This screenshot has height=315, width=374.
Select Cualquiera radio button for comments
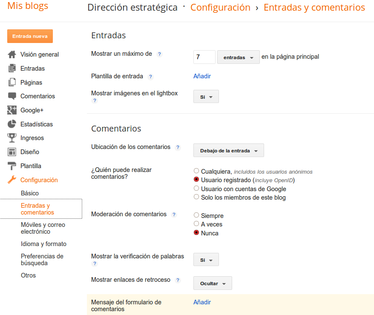pyautogui.click(x=196, y=171)
